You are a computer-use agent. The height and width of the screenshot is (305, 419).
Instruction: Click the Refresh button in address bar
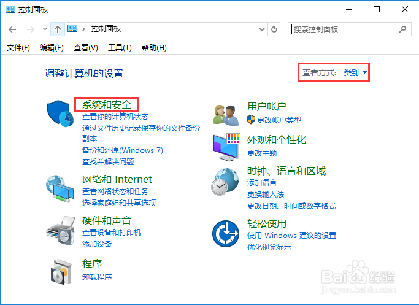pos(274,29)
